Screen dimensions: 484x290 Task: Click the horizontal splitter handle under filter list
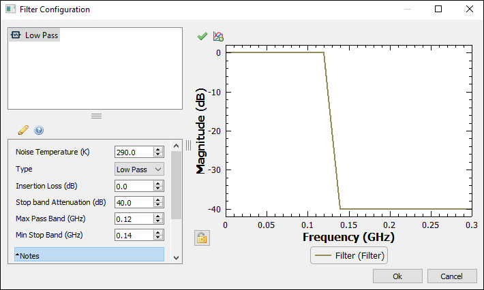(96, 116)
